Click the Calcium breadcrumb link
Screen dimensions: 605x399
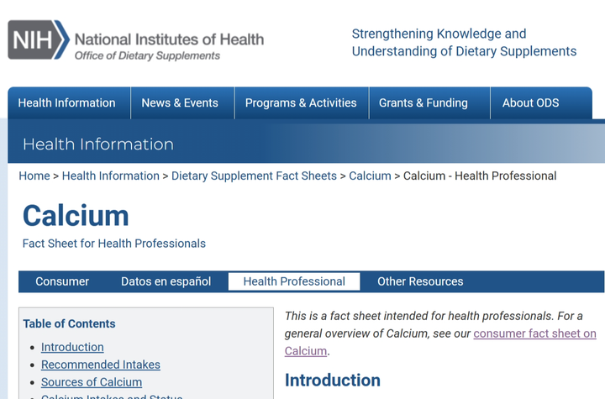[370, 176]
